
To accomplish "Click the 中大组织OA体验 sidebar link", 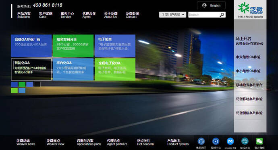I will [248, 57].
